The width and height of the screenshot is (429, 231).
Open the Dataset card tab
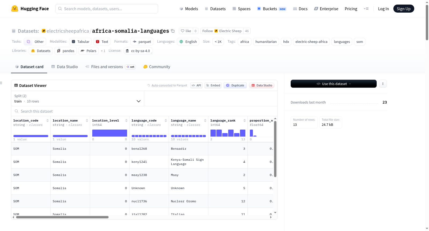point(29,67)
